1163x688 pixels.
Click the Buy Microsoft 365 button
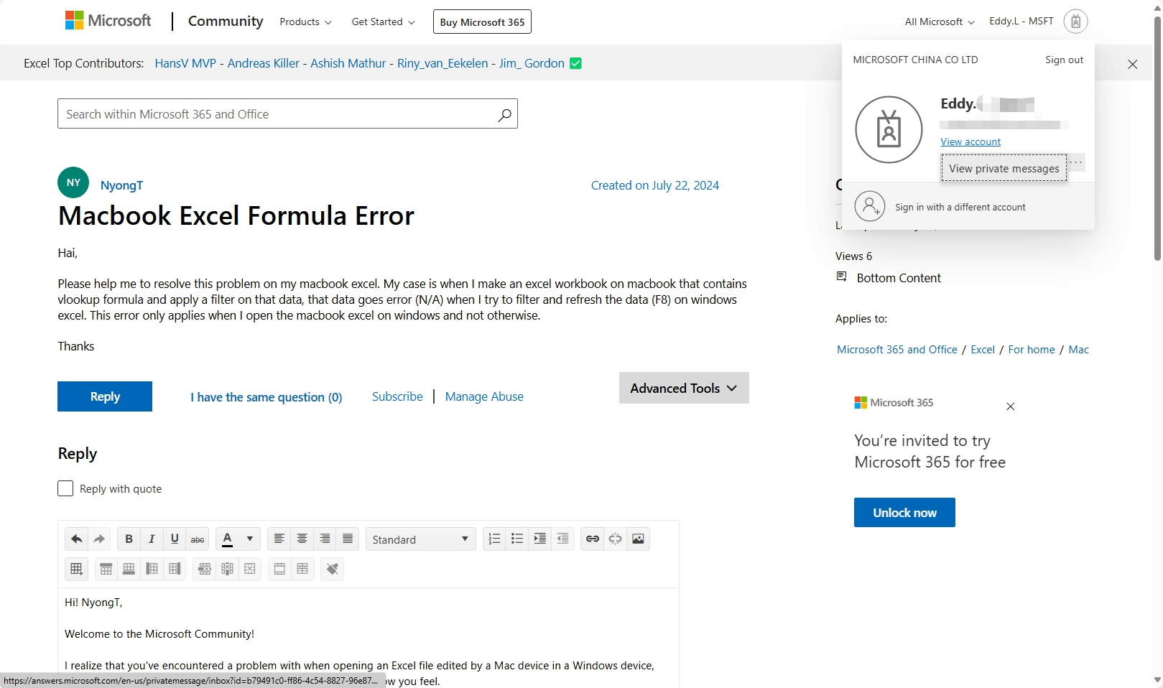(482, 22)
